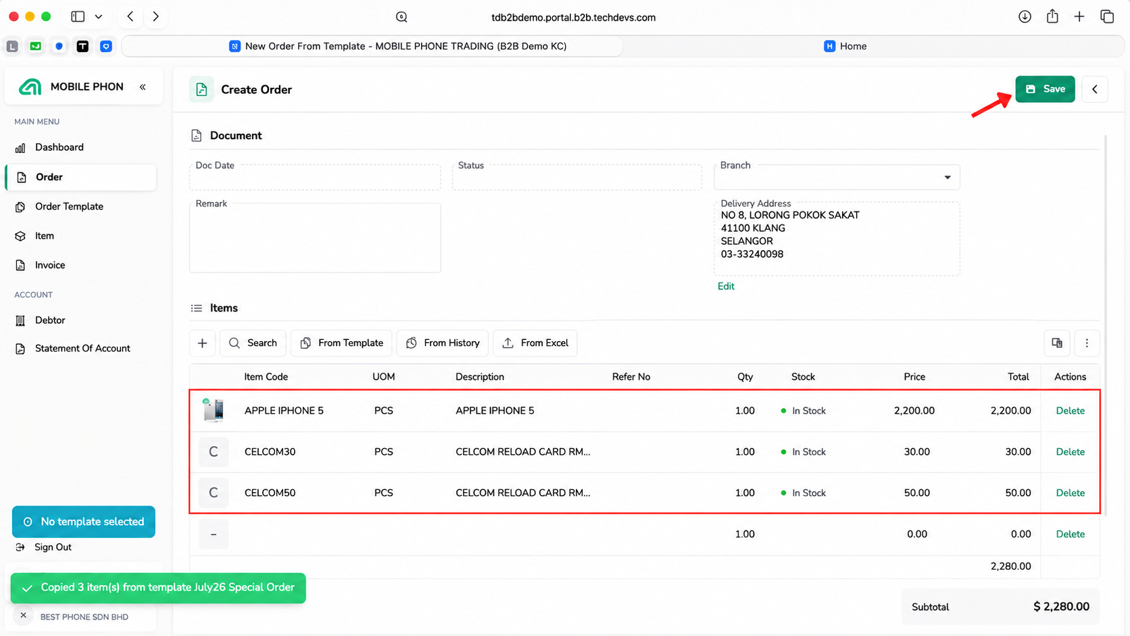1130x636 pixels.
Task: Click the address bar URL
Action: click(573, 18)
